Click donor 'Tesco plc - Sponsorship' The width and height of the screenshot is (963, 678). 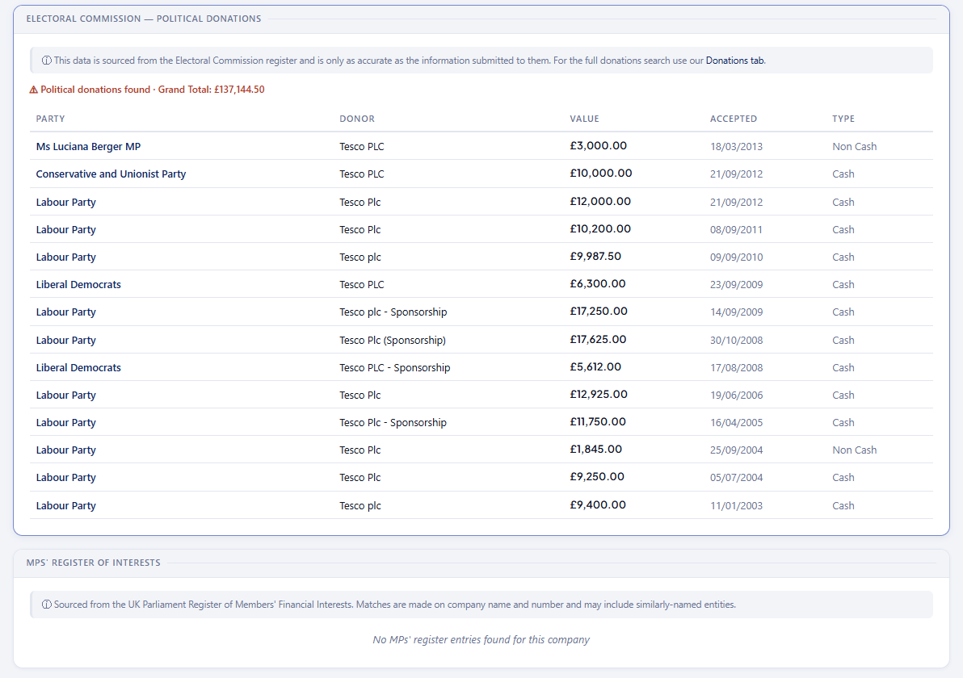point(393,312)
